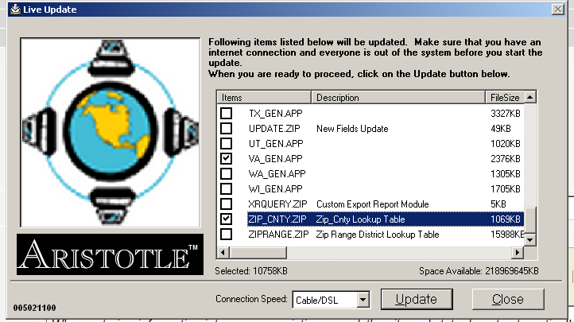Click the Zip Range District Lookup Table description
The width and height of the screenshot is (574, 322).
[378, 235]
